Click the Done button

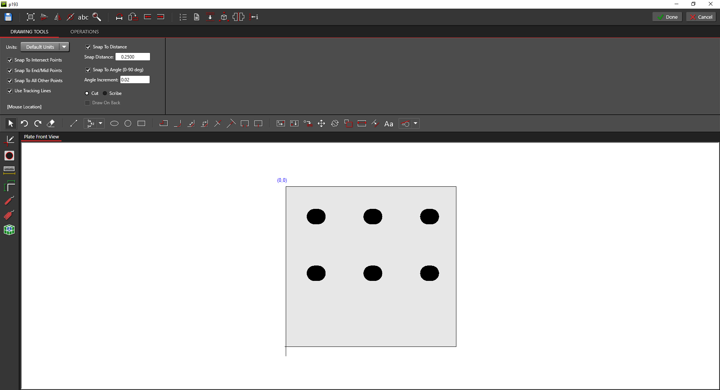click(667, 17)
